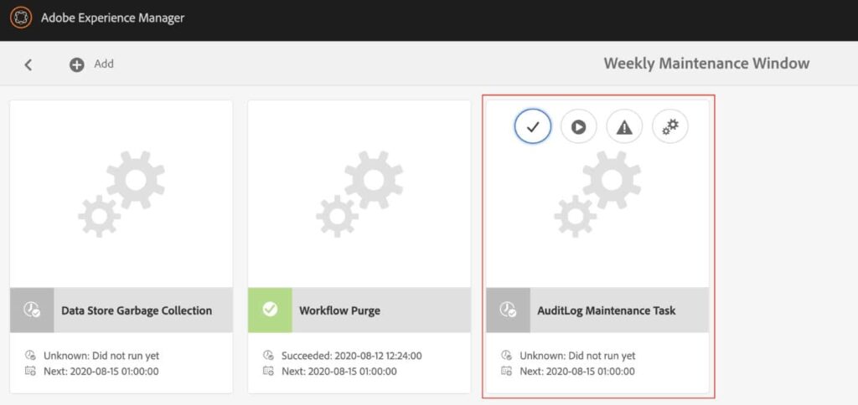Click Adobe Experience Manager header text
This screenshot has width=858, height=405.
point(113,18)
